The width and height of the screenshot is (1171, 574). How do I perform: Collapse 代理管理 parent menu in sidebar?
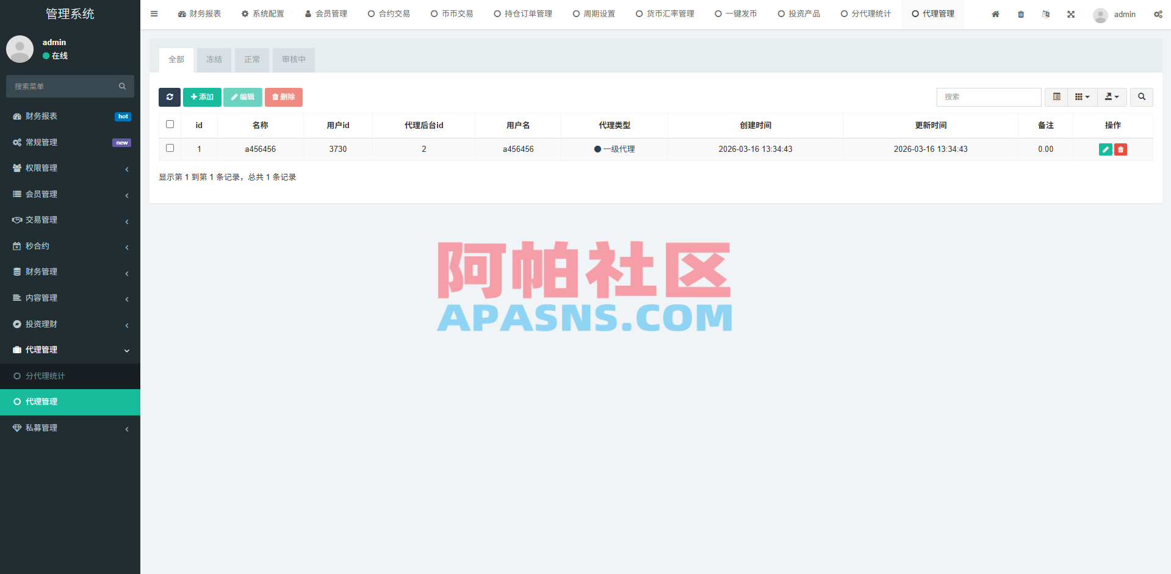point(70,350)
